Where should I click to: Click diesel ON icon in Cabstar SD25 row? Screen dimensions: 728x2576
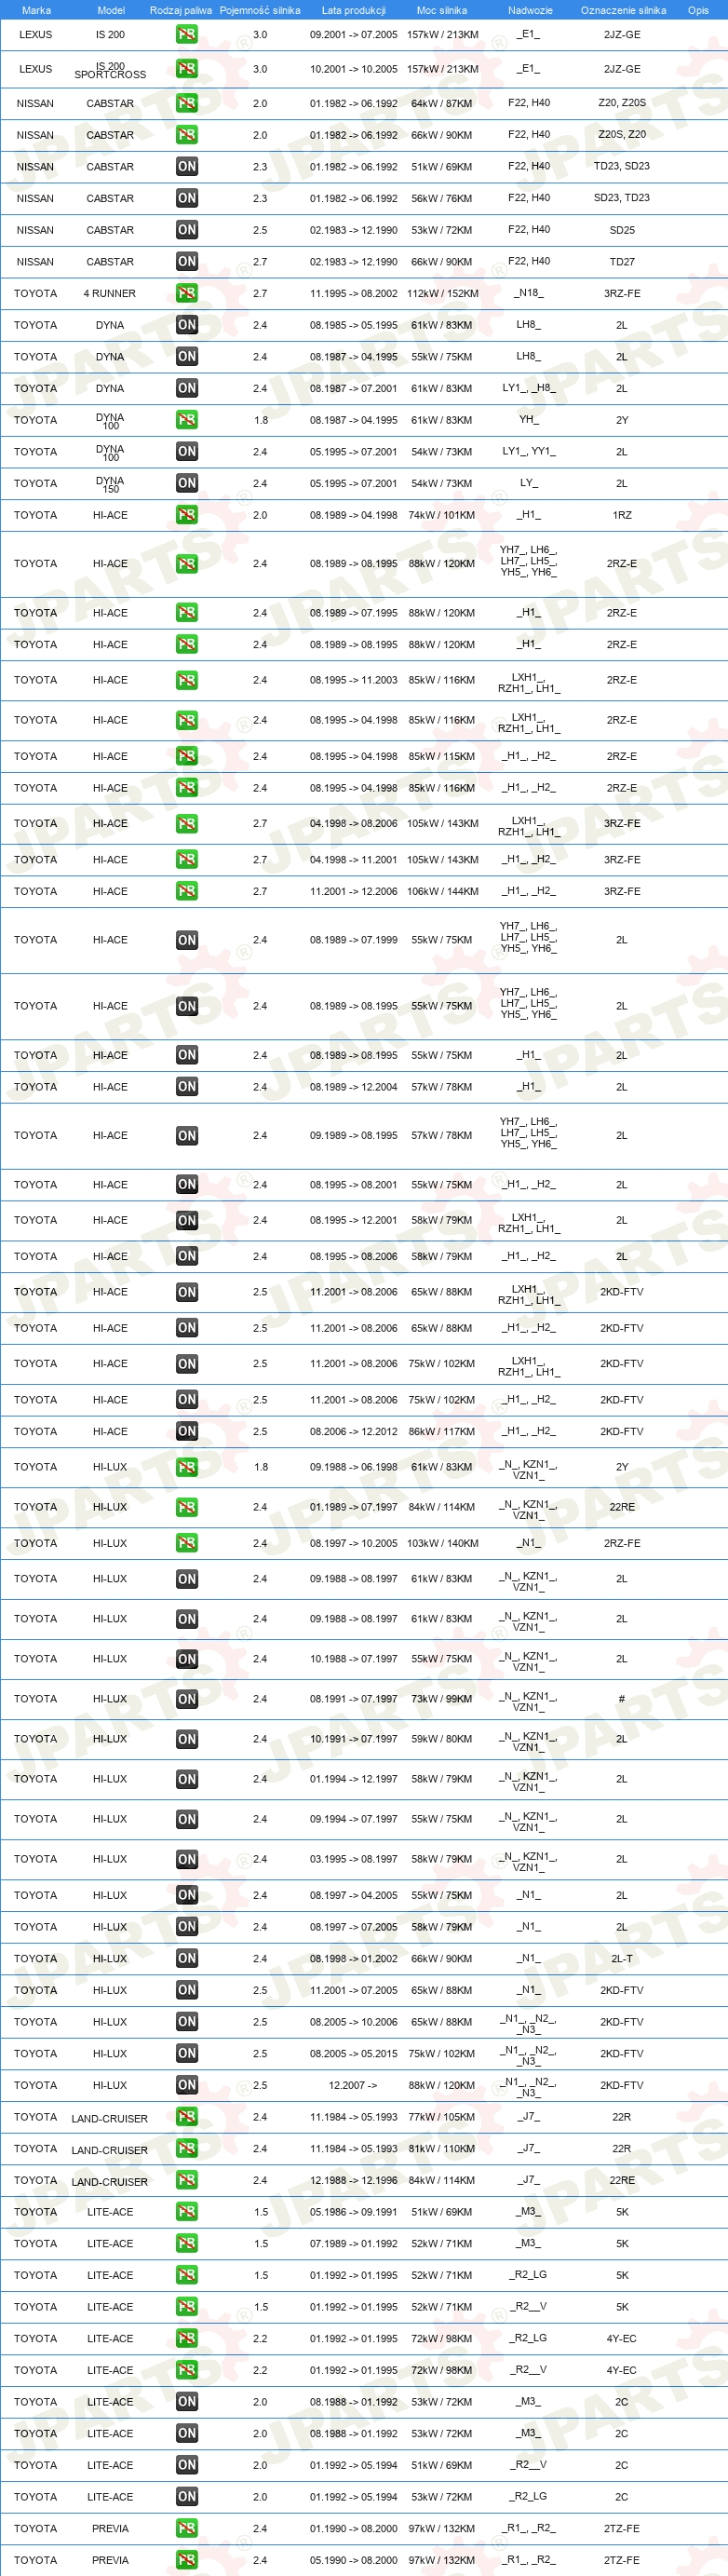coord(187,230)
